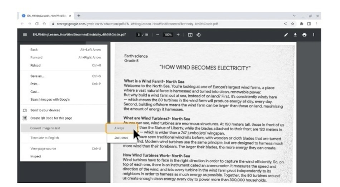340x187 pixels.
Task: Choose Search images with Google
Action: tap(64, 99)
